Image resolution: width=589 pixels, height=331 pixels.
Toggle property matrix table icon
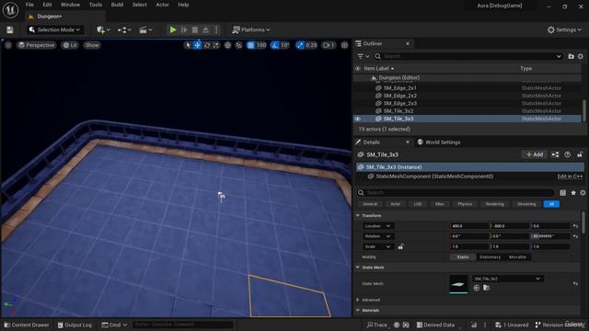pos(562,192)
